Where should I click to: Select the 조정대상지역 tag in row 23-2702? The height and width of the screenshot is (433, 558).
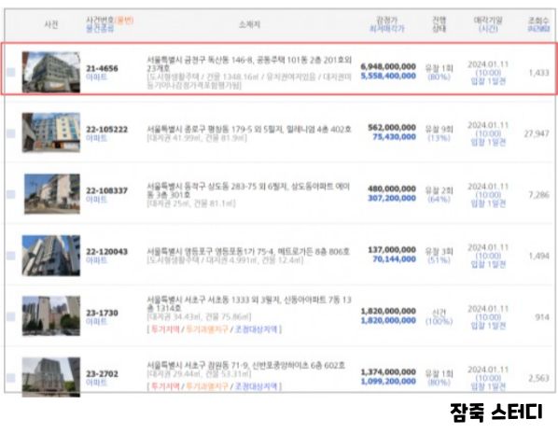256,386
